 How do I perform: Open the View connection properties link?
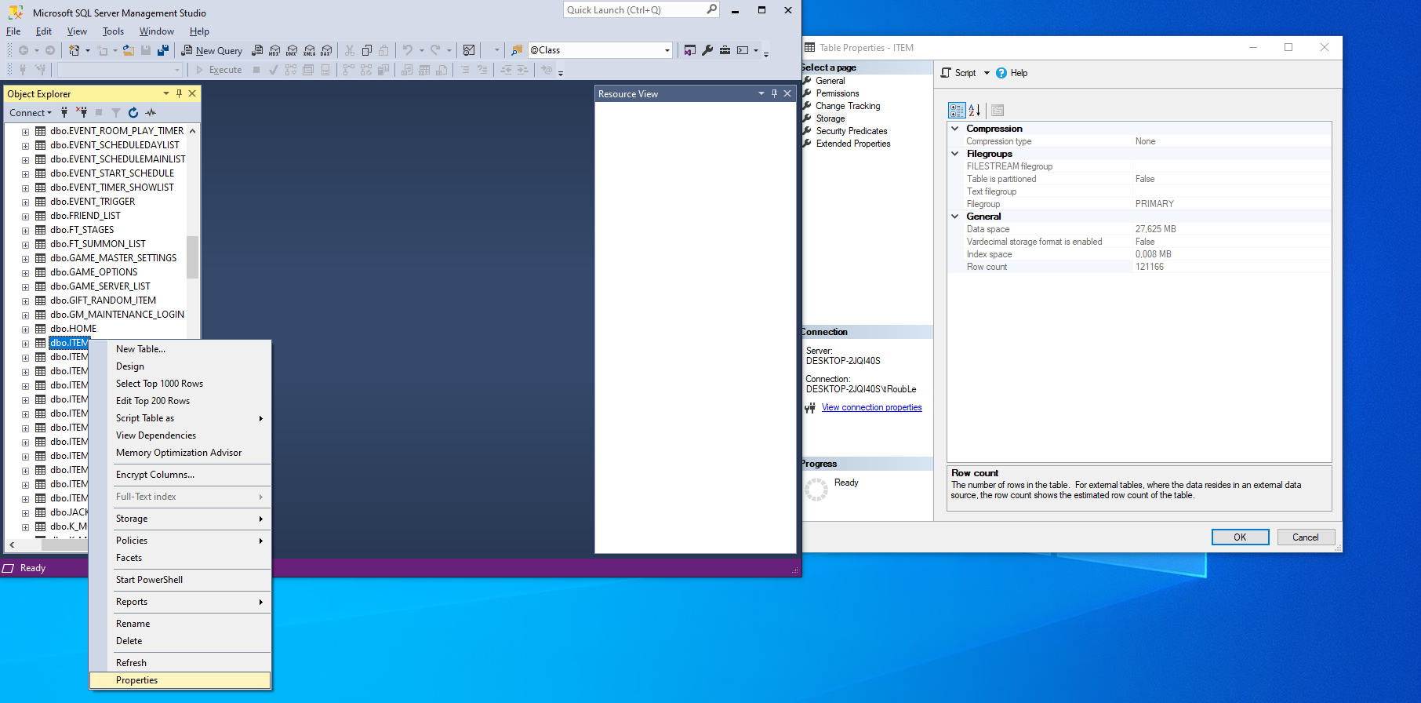(x=871, y=407)
